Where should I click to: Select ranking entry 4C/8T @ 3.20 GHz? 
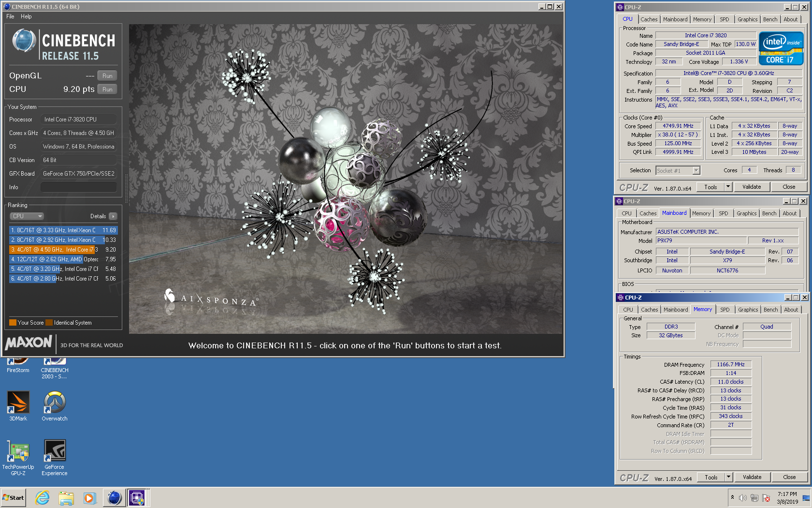pos(63,269)
